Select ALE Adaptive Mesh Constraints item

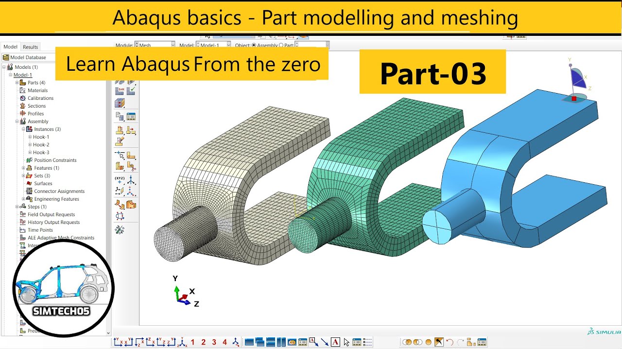(61, 238)
